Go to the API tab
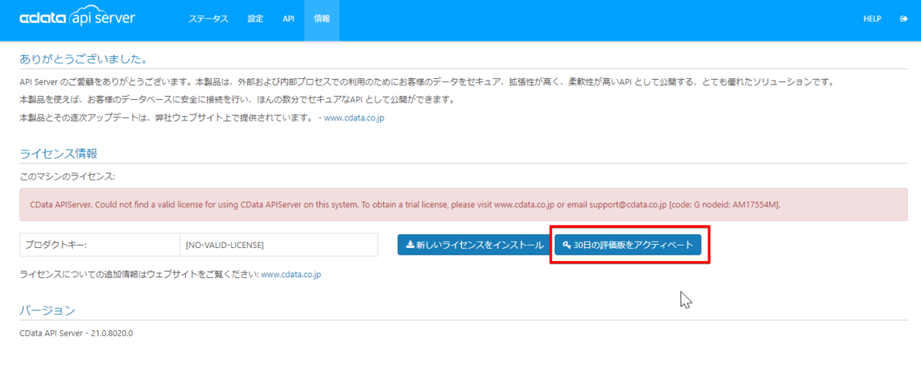The width and height of the screenshot is (921, 370). (x=289, y=19)
